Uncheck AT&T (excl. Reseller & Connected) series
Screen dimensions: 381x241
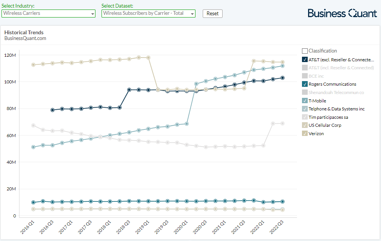(305, 60)
